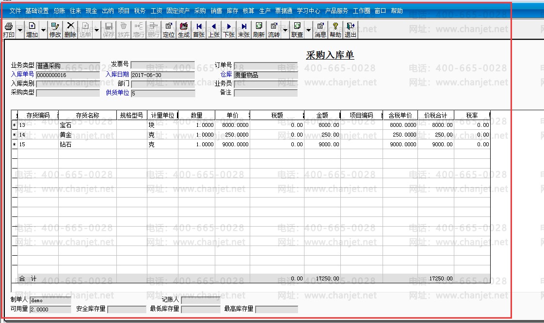Click the 单价 column header

[232, 115]
